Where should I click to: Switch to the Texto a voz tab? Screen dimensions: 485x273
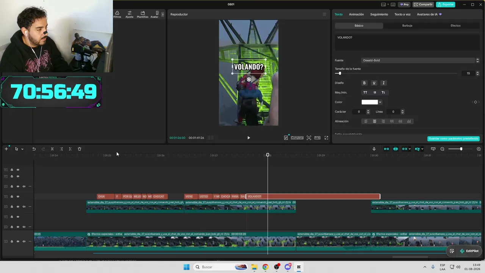(402, 14)
